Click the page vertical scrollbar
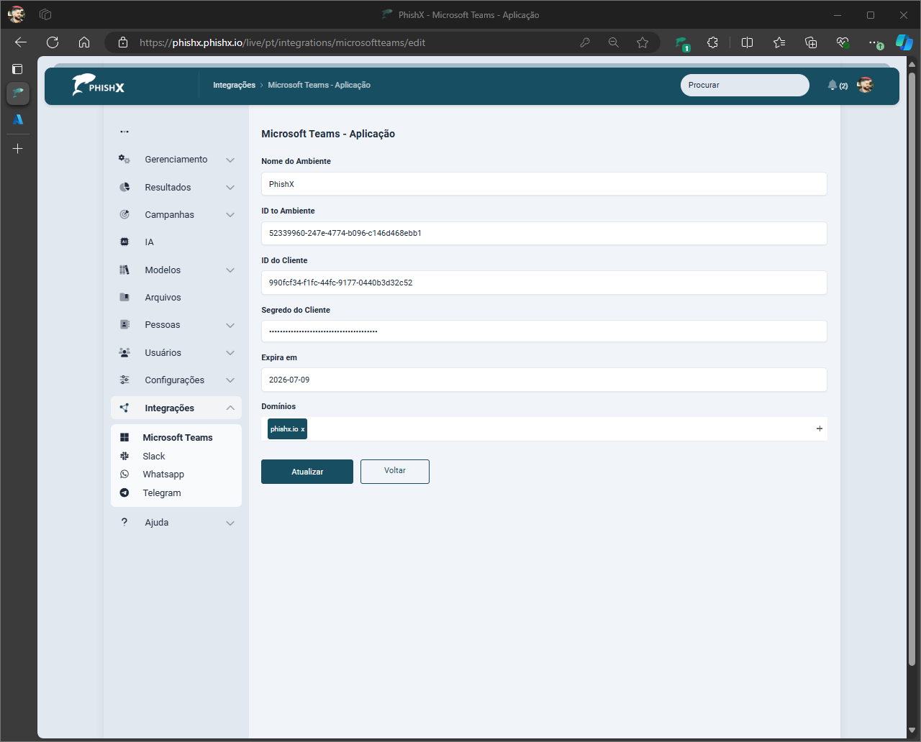Screen dimensions: 921x742 pos(912,368)
